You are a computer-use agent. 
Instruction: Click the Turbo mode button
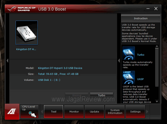click(x=102, y=95)
